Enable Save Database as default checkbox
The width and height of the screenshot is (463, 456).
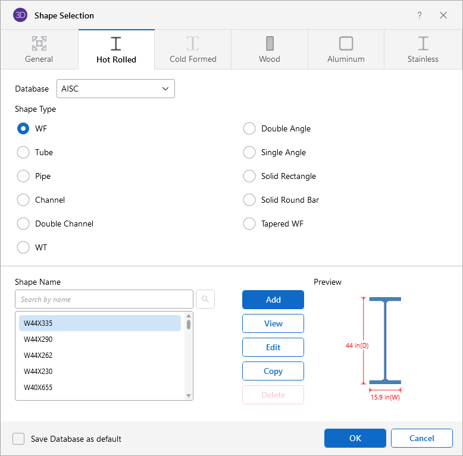tap(19, 439)
